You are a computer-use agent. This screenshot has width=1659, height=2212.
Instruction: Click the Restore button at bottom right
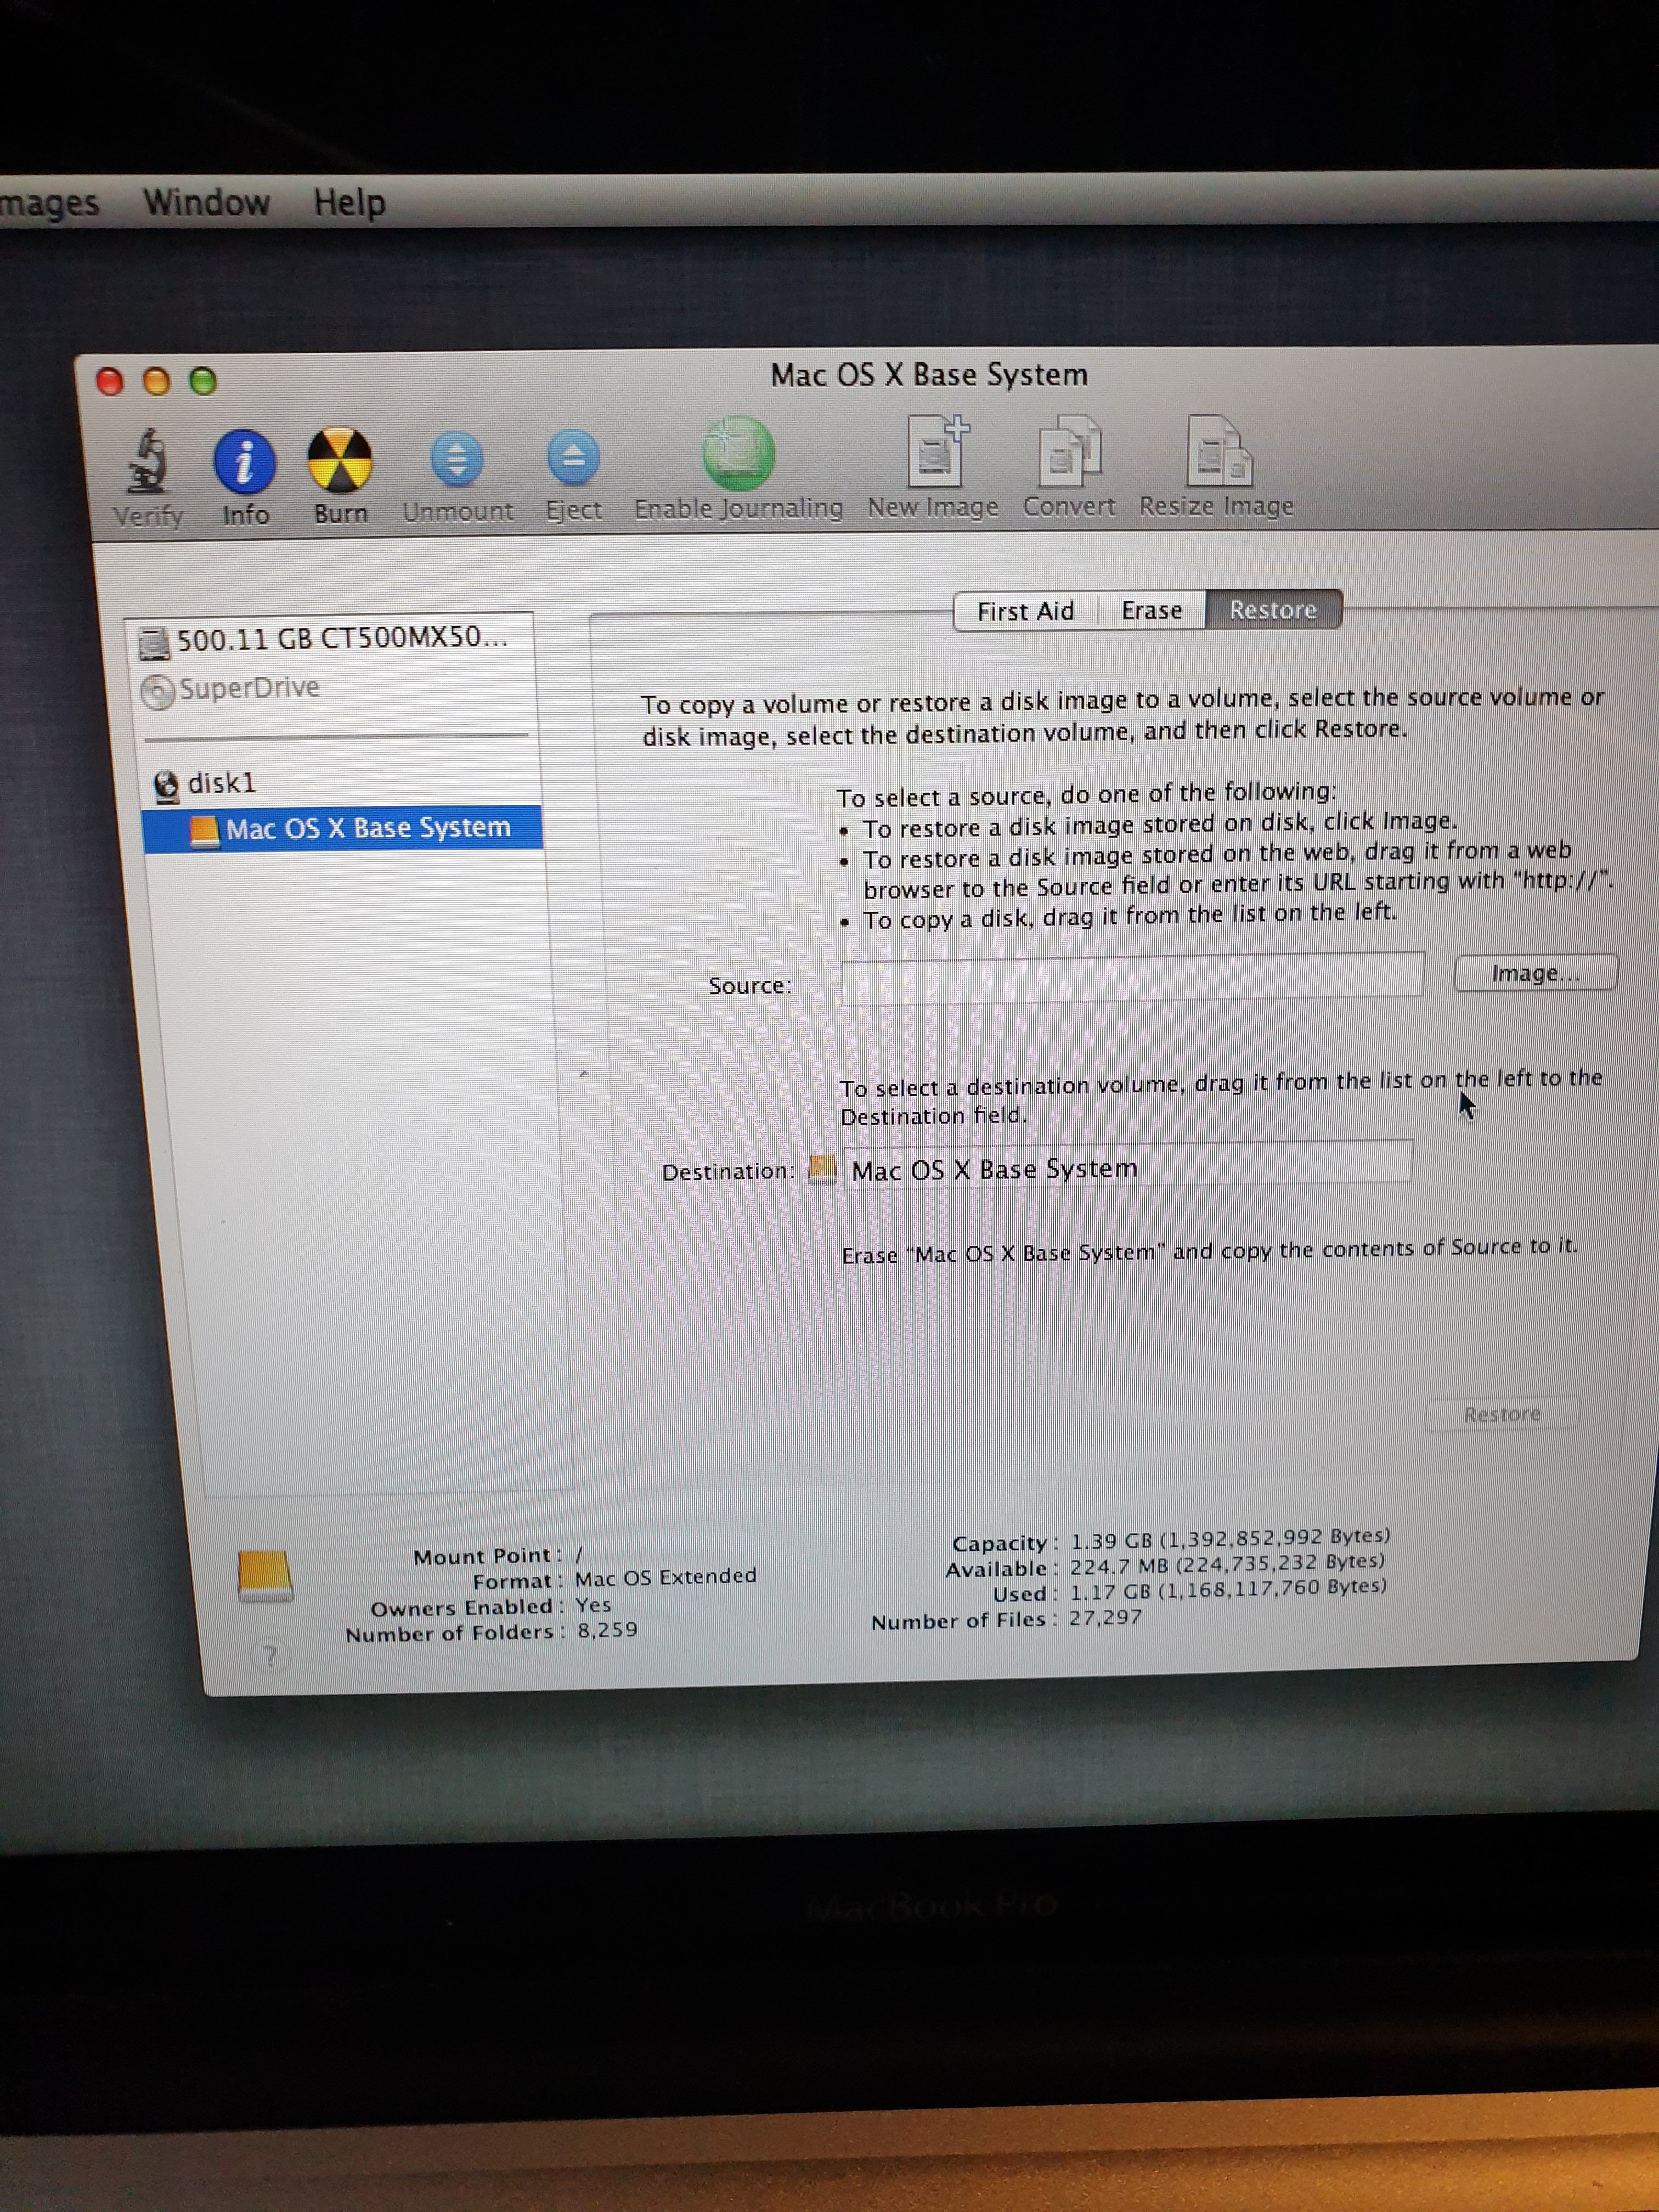click(1502, 1414)
